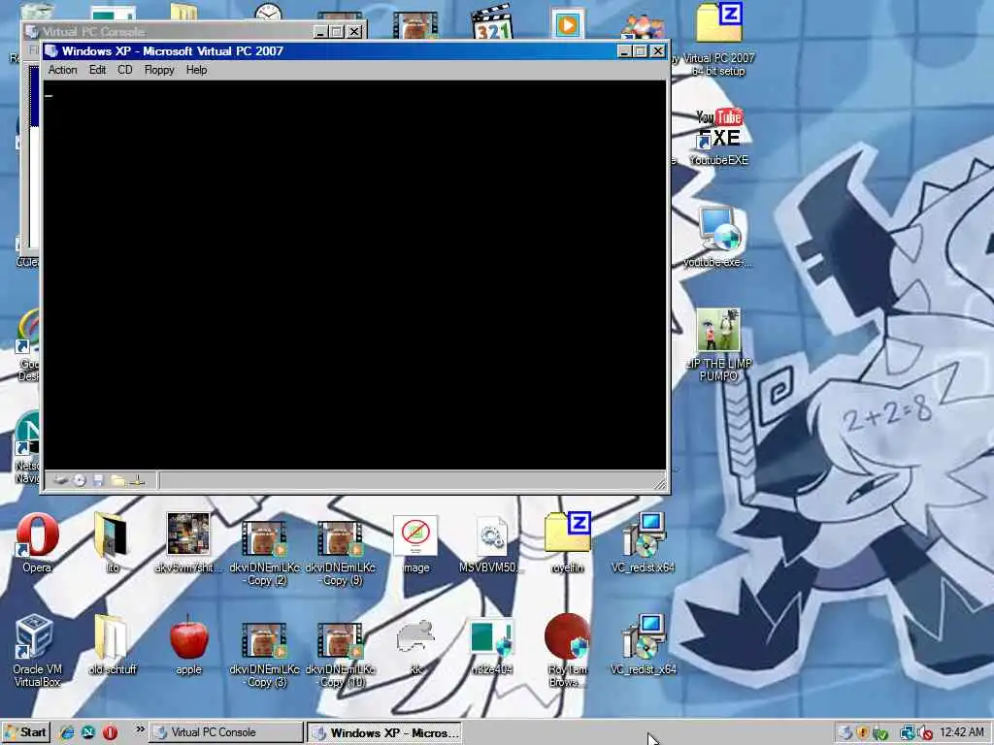The image size is (994, 745).
Task: Click the security shield alert tray icon
Action: click(x=862, y=733)
